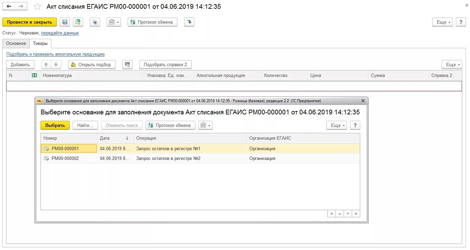Image resolution: width=470 pixels, height=250 pixels.
Task: Sort by Дата column in dialog
Action: 115,138
